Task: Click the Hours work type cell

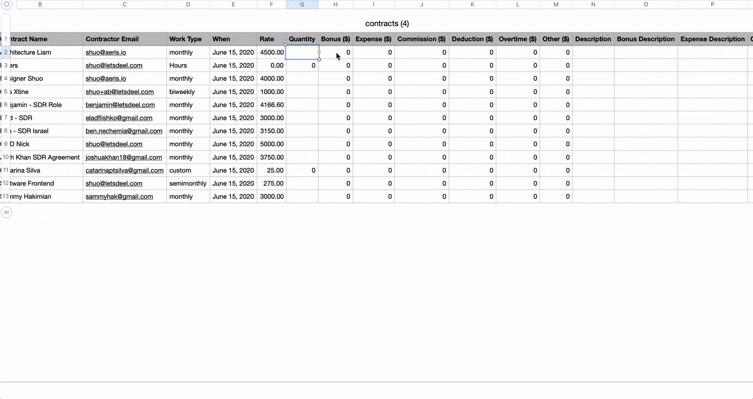Action: [188, 65]
